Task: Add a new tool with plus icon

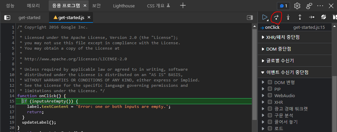Action: point(183,6)
